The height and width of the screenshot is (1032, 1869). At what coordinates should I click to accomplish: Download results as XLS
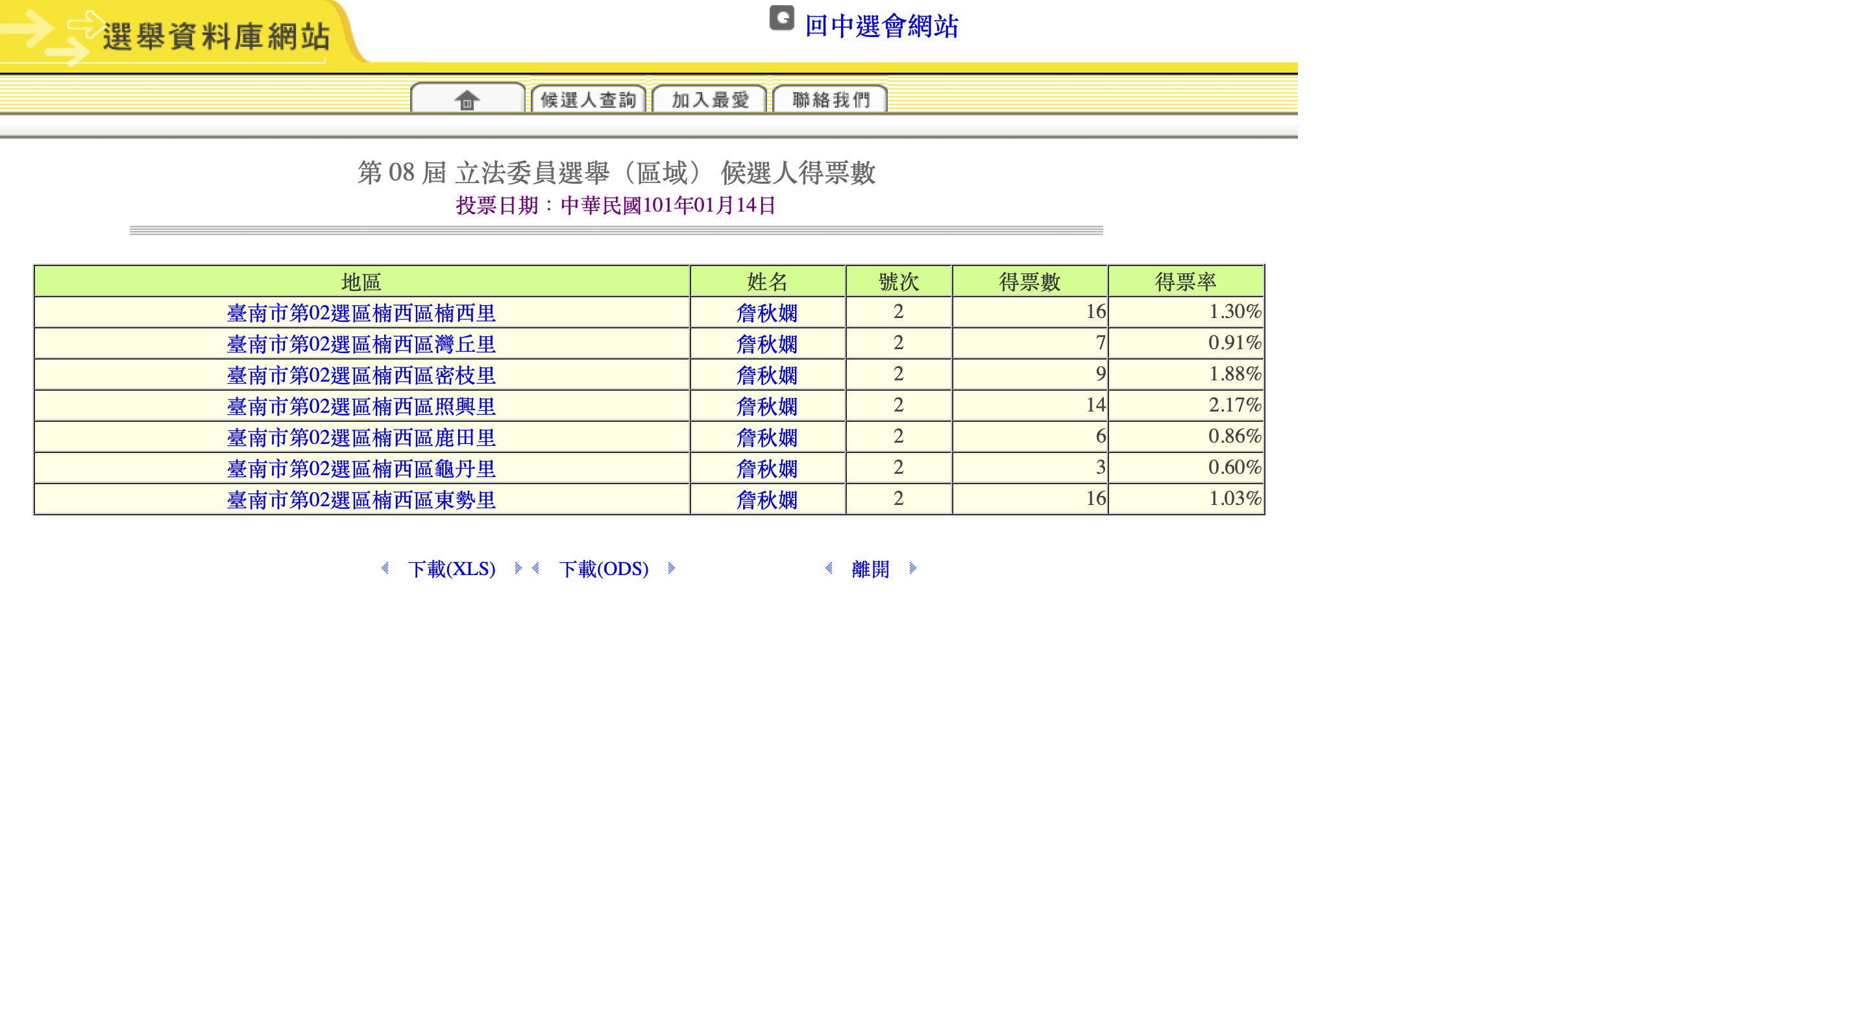(x=451, y=569)
